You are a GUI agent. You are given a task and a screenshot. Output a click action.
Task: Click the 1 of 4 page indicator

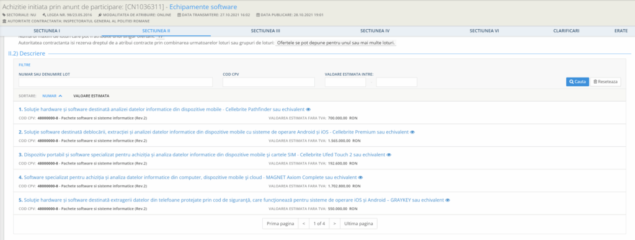tap(319, 224)
